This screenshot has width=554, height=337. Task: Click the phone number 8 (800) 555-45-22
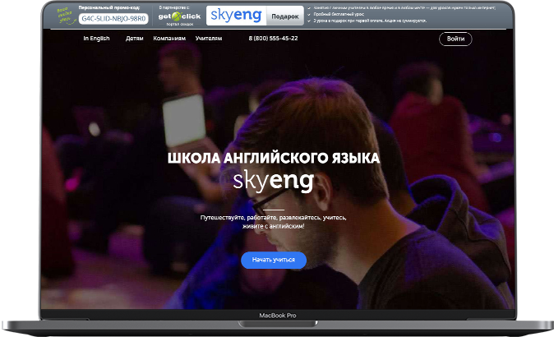coord(273,38)
